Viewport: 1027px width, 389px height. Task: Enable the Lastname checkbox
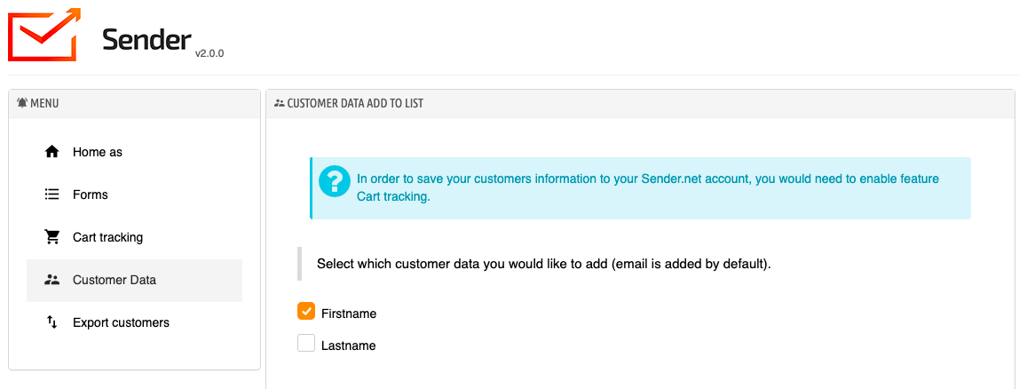coord(306,343)
